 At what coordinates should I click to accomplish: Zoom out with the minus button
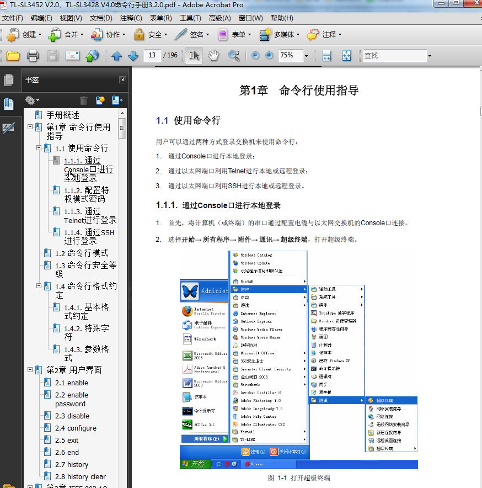point(255,55)
